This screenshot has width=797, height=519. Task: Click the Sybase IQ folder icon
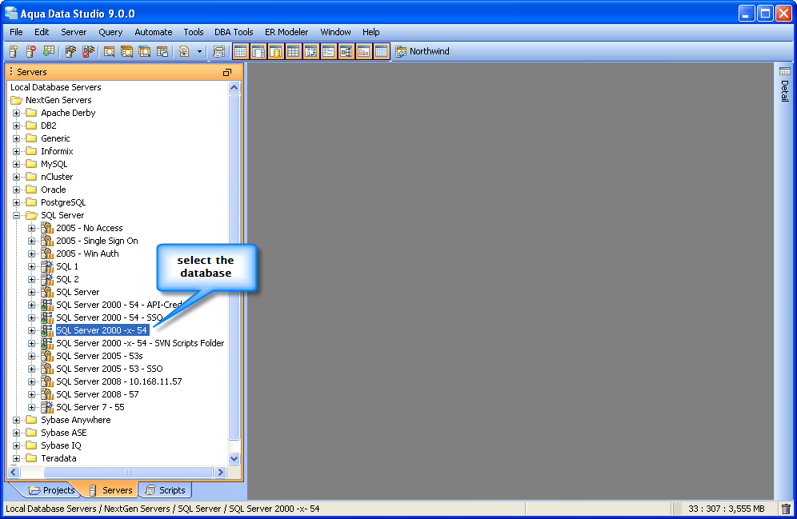(31, 445)
